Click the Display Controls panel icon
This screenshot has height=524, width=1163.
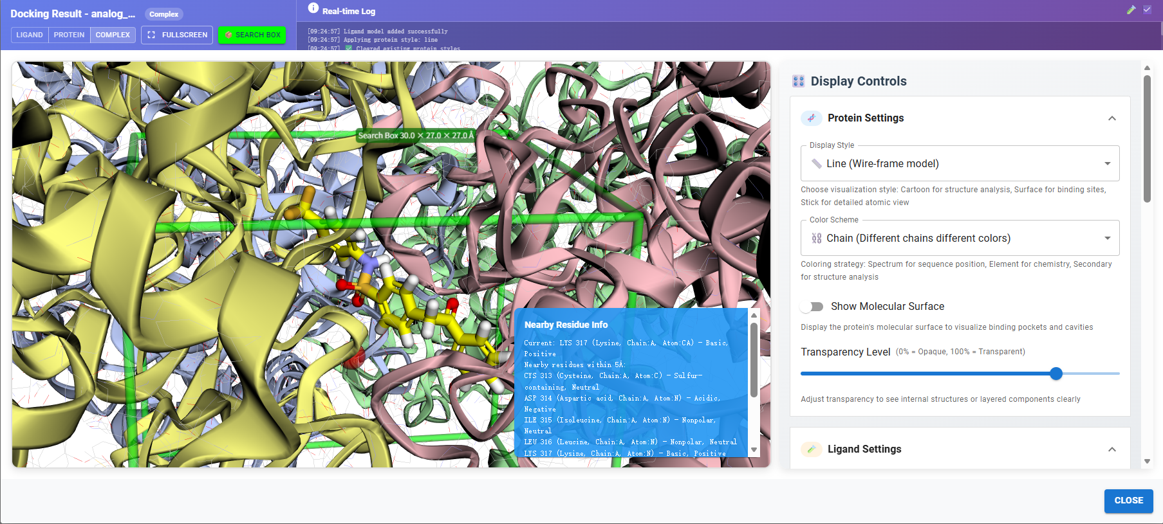(799, 81)
